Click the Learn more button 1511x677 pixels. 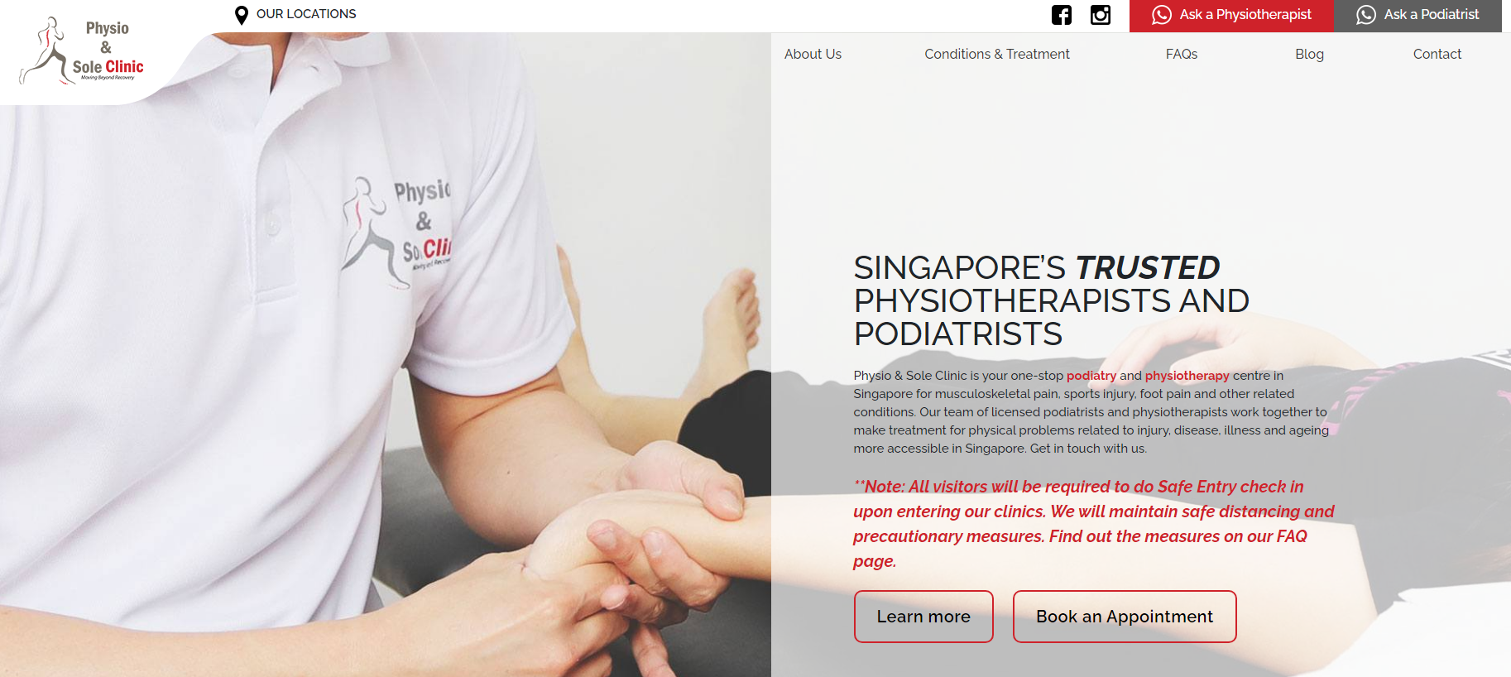pyautogui.click(x=923, y=617)
